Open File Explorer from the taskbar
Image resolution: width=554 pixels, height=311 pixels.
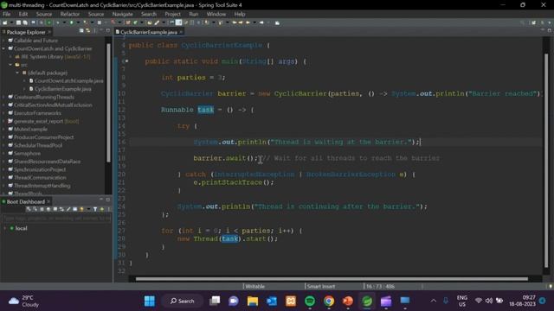[253, 301]
